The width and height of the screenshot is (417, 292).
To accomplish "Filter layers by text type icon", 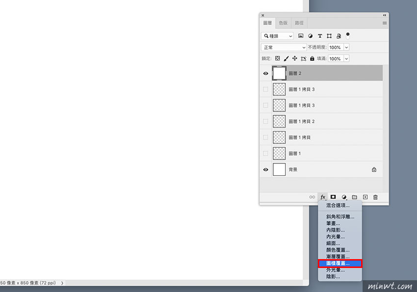I will coord(320,36).
